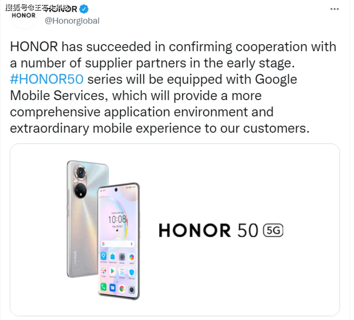This screenshot has height=320, width=354.
Task: Tap the blue Messages icon in dock
Action: tap(112, 288)
